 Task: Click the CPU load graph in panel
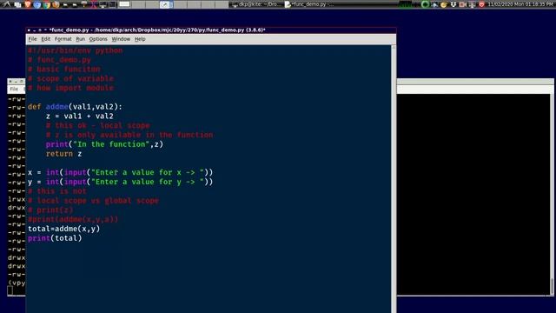click(405, 4)
